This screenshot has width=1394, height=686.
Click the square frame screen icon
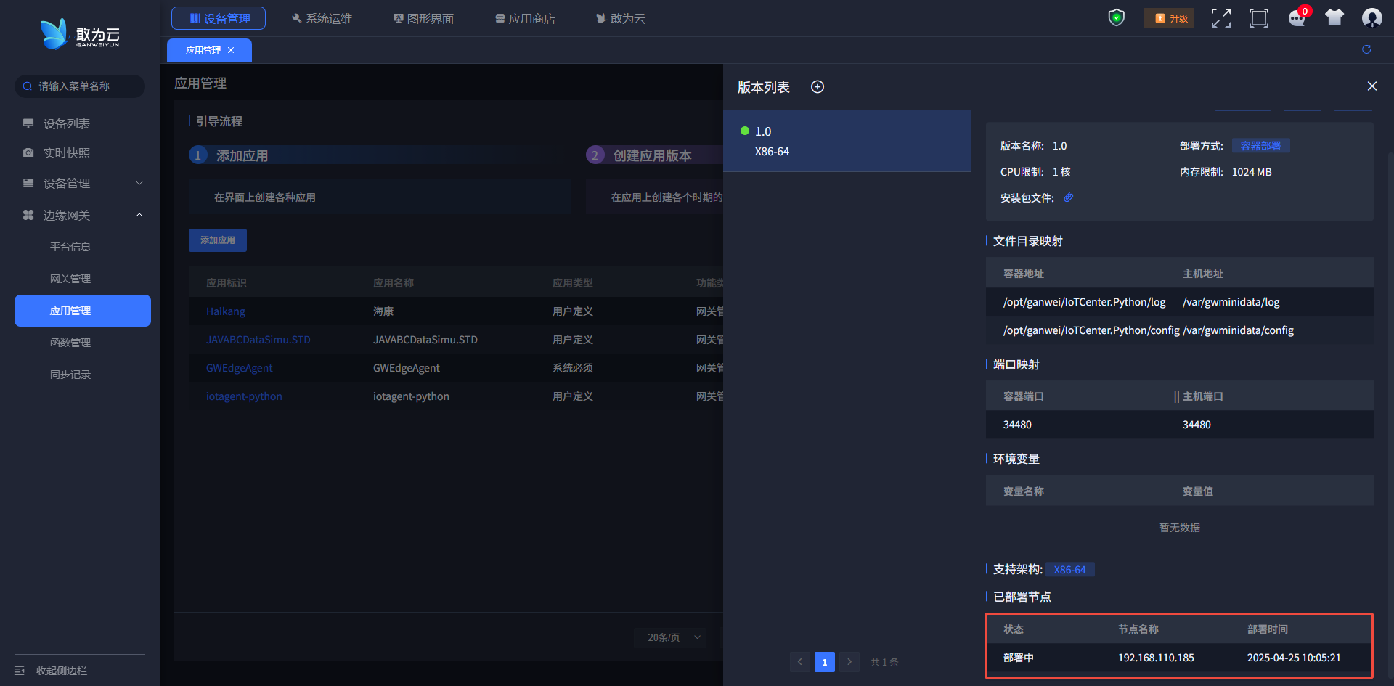point(1259,18)
